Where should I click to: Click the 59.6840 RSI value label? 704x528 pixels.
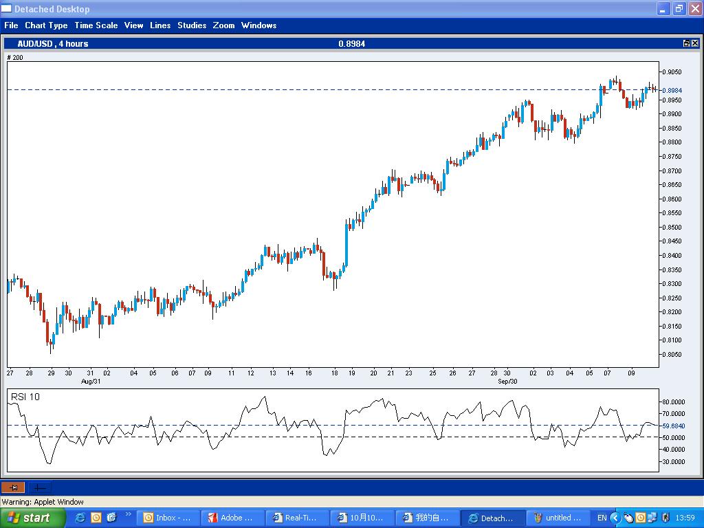674,426
